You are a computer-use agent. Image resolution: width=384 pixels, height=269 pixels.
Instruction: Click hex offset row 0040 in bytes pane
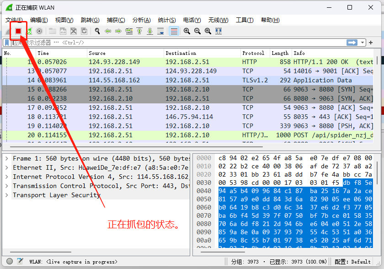point(204,191)
